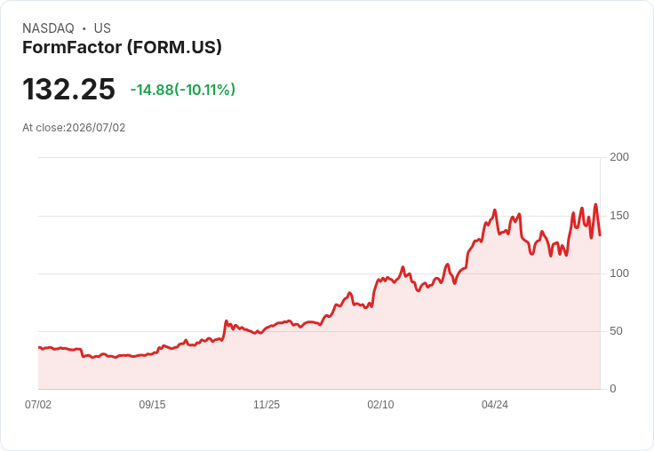Click the 132.25 price value
Image resolution: width=654 pixels, height=451 pixels.
[x=68, y=89]
